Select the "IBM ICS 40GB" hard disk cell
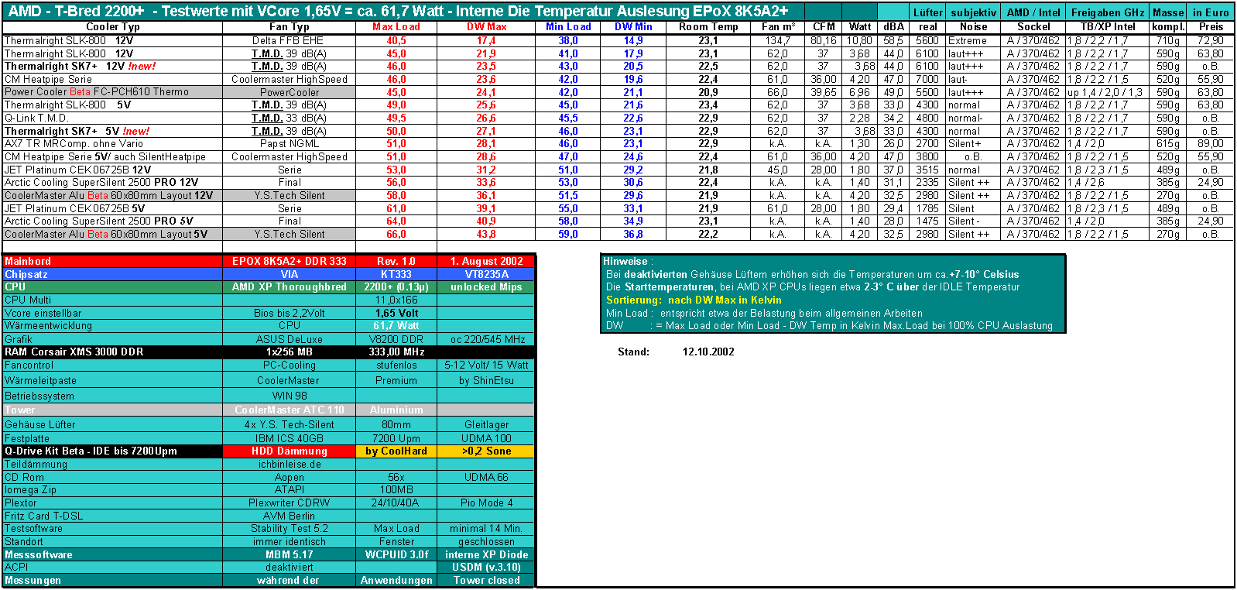Viewport: 1237px width, 590px height. tap(290, 439)
